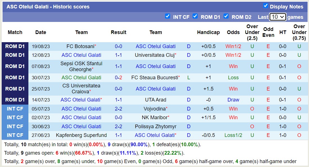Open FC Botosani team link
This screenshot has width=309, height=167.
tap(80, 46)
